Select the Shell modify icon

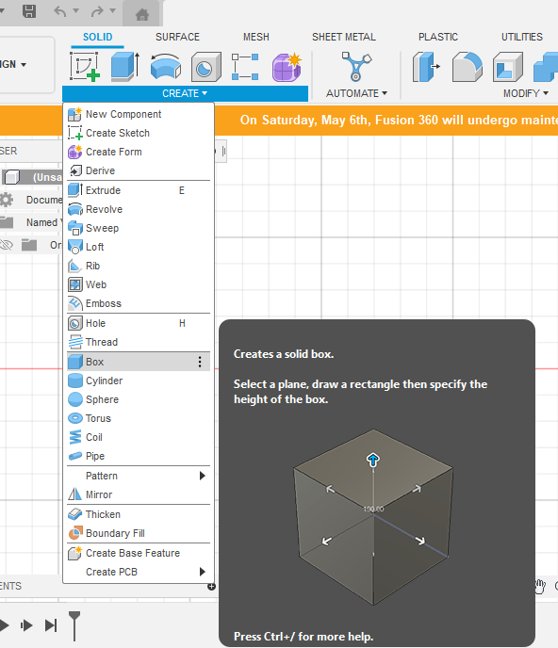point(507,67)
